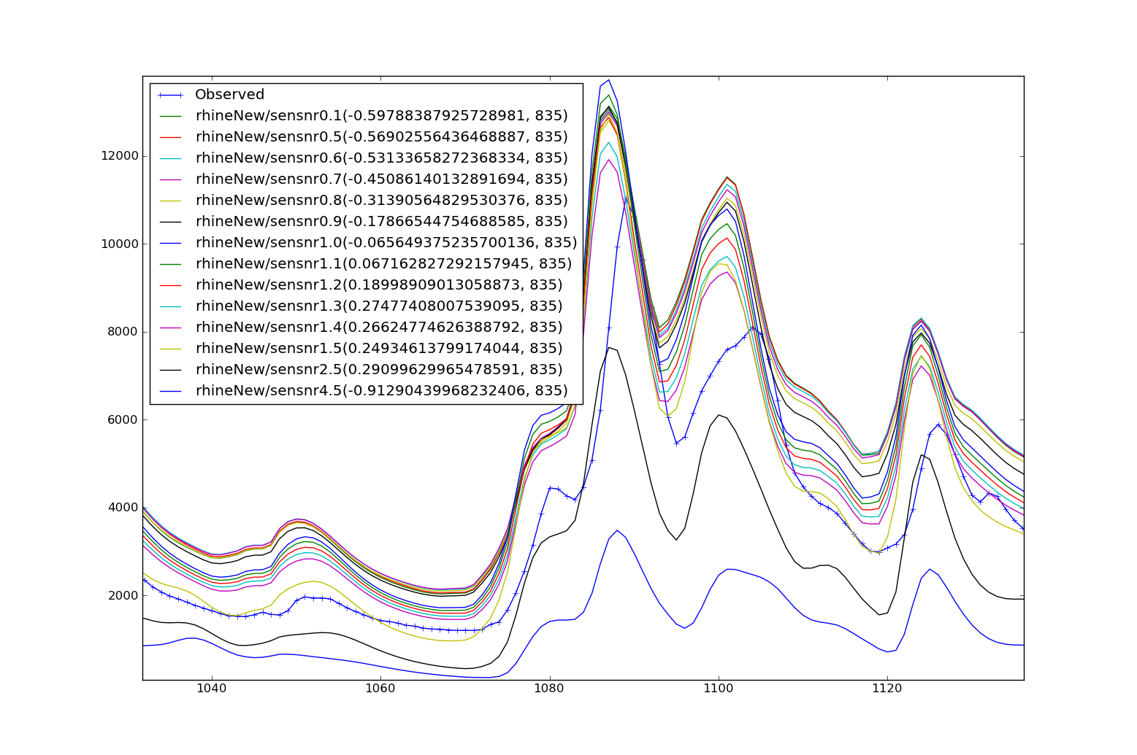Click green line swatch beside sensnr1.1 entry
The height and width of the screenshot is (755, 1137).
click(170, 264)
